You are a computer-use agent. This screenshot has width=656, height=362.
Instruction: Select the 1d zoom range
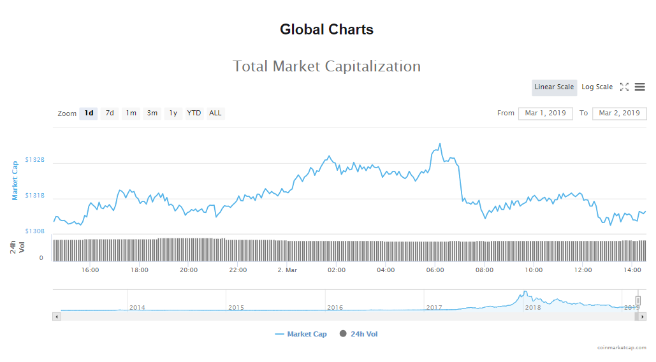(x=89, y=113)
